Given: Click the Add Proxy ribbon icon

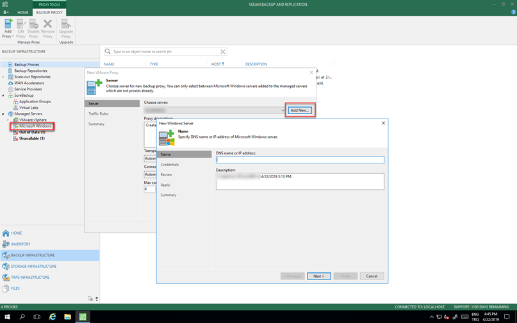Looking at the screenshot, I should [8, 28].
